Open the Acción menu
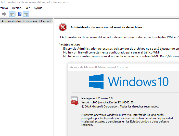 pyautogui.click(x=17, y=8)
